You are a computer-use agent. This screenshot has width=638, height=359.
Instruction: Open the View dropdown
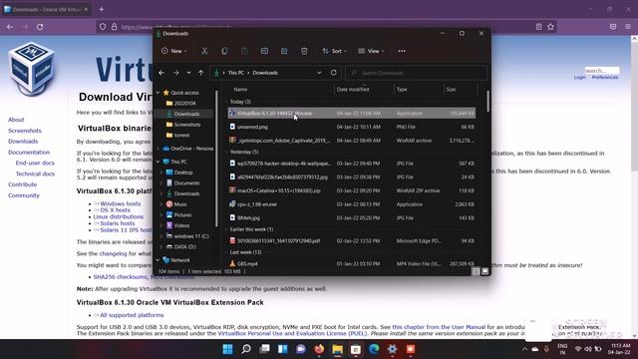371,51
